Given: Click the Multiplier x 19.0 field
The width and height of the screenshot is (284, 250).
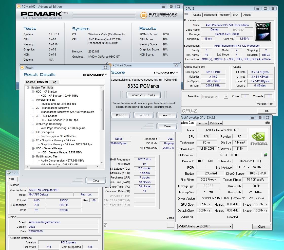Looking at the screenshot, I should pyautogui.click(x=213, y=77).
